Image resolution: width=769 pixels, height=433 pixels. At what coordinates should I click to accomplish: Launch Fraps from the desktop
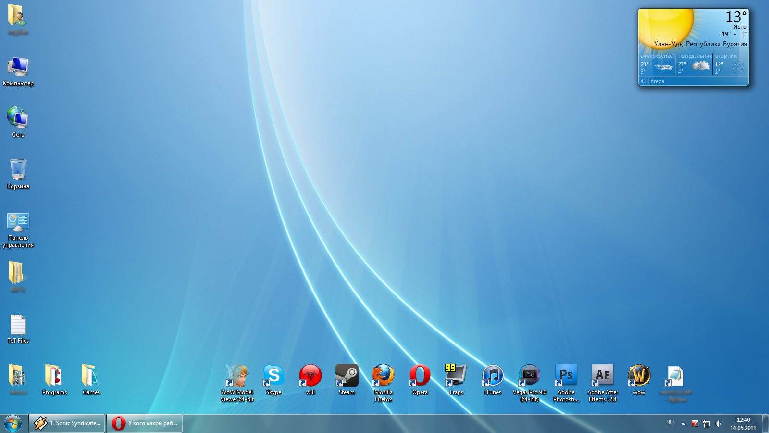pyautogui.click(x=456, y=376)
